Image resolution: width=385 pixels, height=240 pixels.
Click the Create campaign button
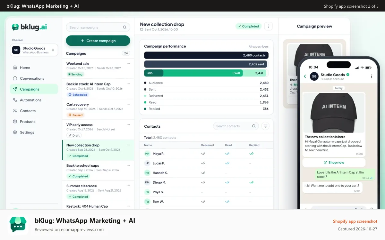coord(98,41)
